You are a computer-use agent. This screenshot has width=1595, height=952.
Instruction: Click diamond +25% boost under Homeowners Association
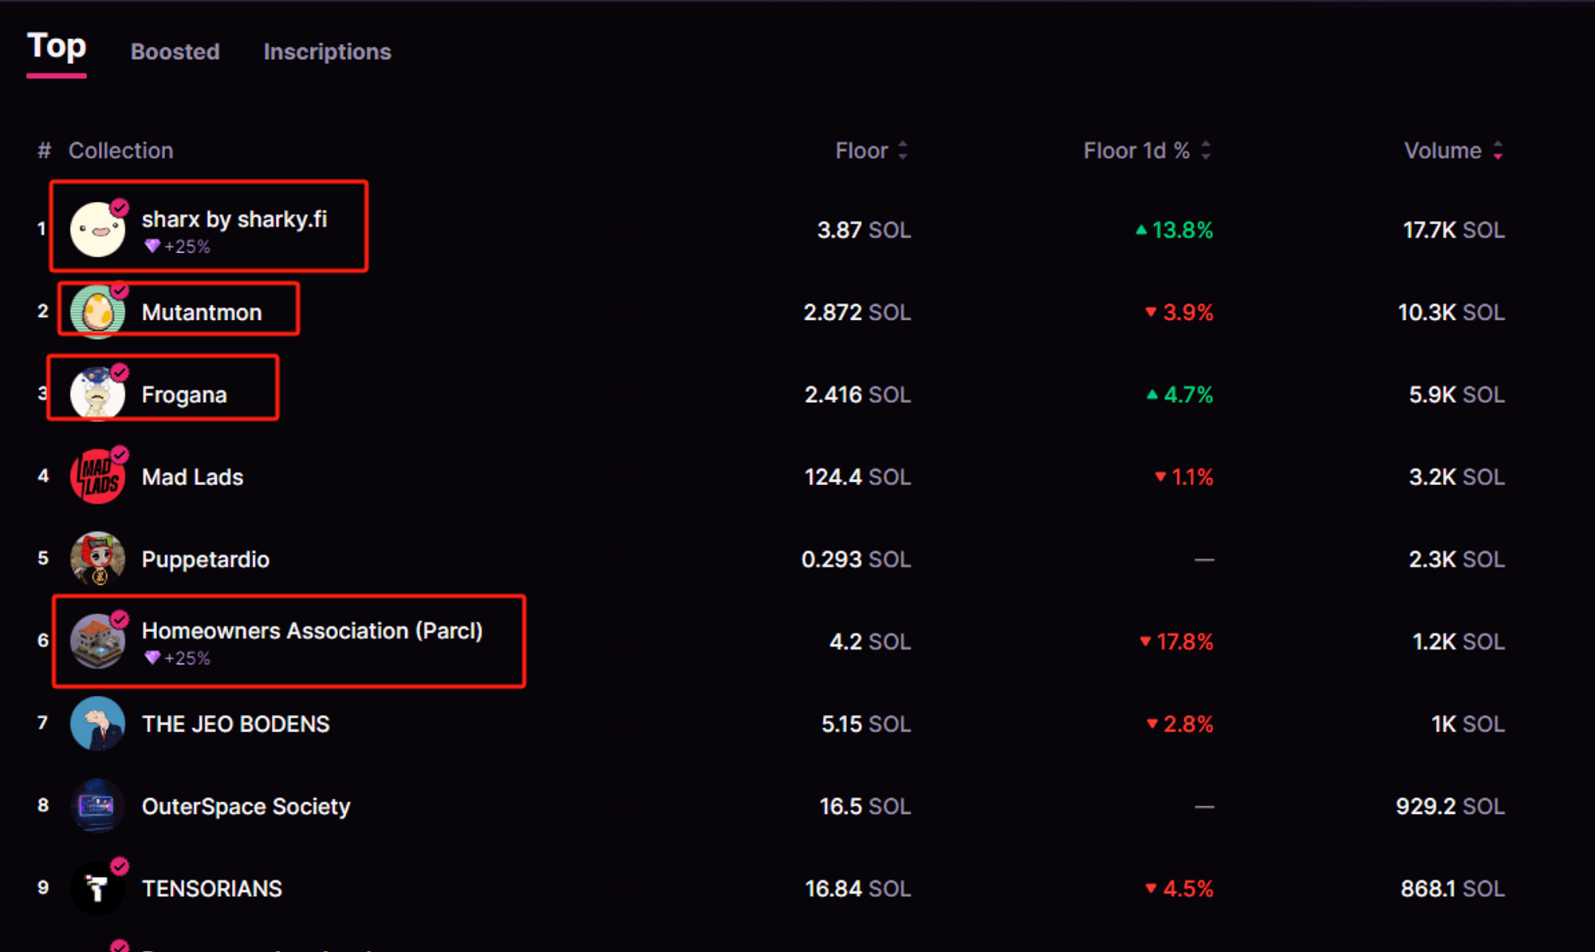click(177, 658)
